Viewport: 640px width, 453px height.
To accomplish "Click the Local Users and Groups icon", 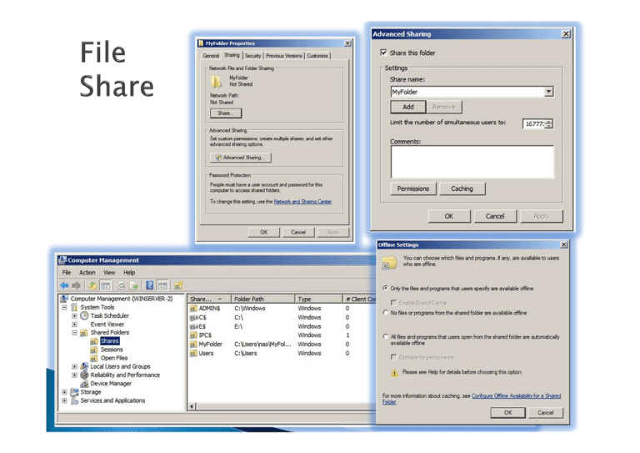I will (x=84, y=366).
